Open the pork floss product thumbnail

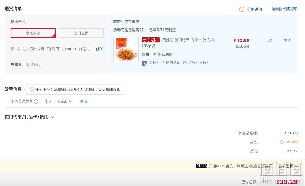click(126, 50)
